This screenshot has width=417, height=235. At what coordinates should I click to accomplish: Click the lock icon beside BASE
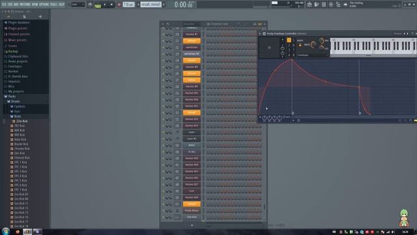(x=300, y=45)
